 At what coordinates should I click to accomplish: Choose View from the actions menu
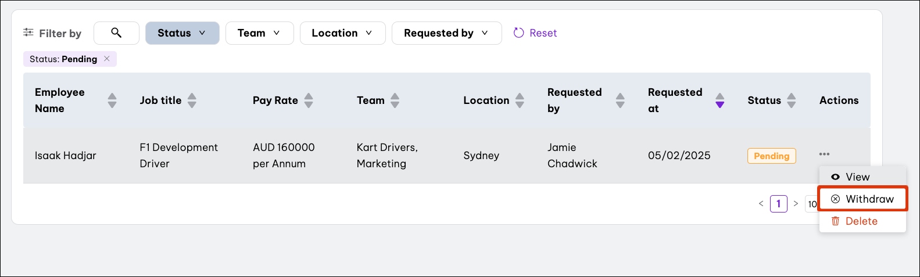click(x=857, y=177)
